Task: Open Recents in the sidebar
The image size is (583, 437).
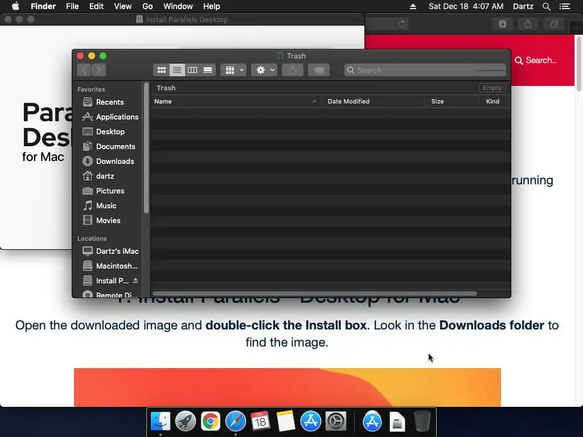Action: click(110, 102)
